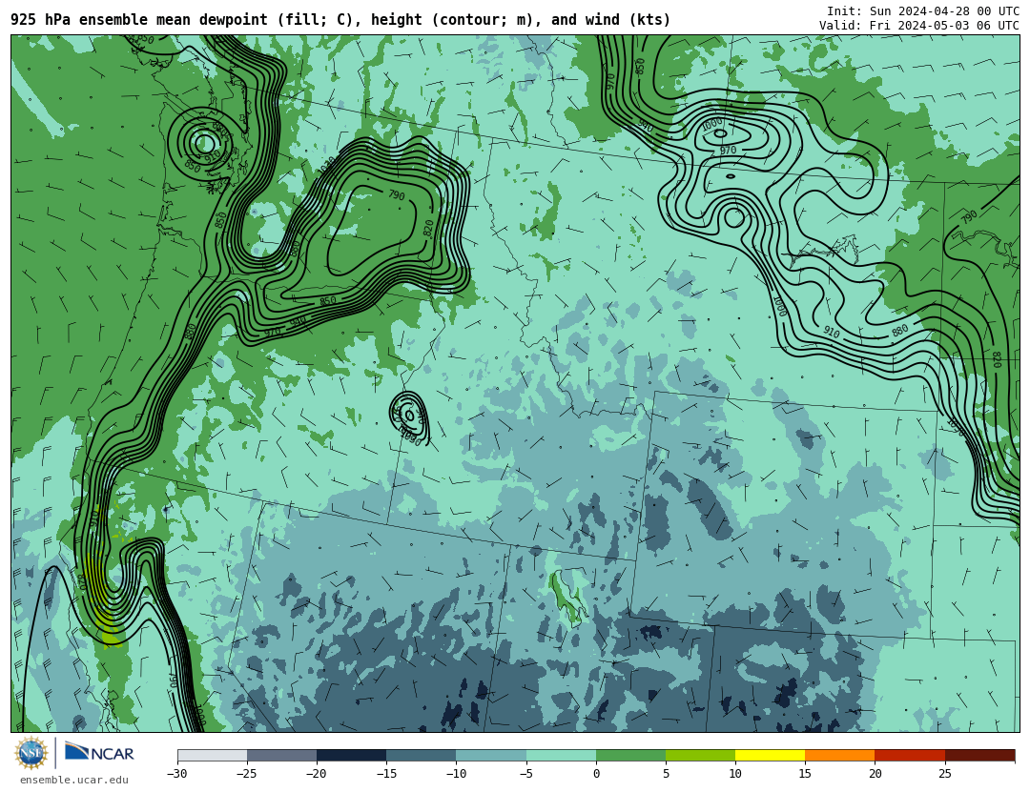
Task: Click the -20 colorbar tick label
Action: [316, 774]
